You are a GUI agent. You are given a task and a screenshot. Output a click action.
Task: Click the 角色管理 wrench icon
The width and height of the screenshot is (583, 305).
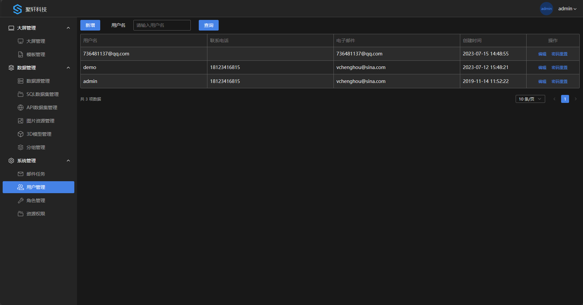pyautogui.click(x=21, y=200)
